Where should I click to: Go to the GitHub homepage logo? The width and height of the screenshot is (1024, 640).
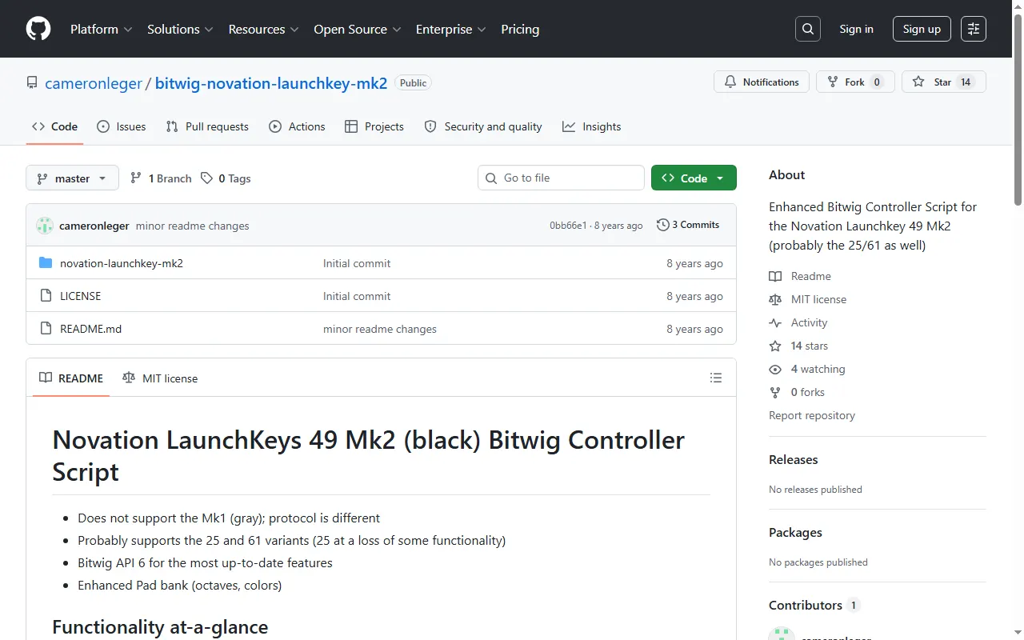[38, 29]
